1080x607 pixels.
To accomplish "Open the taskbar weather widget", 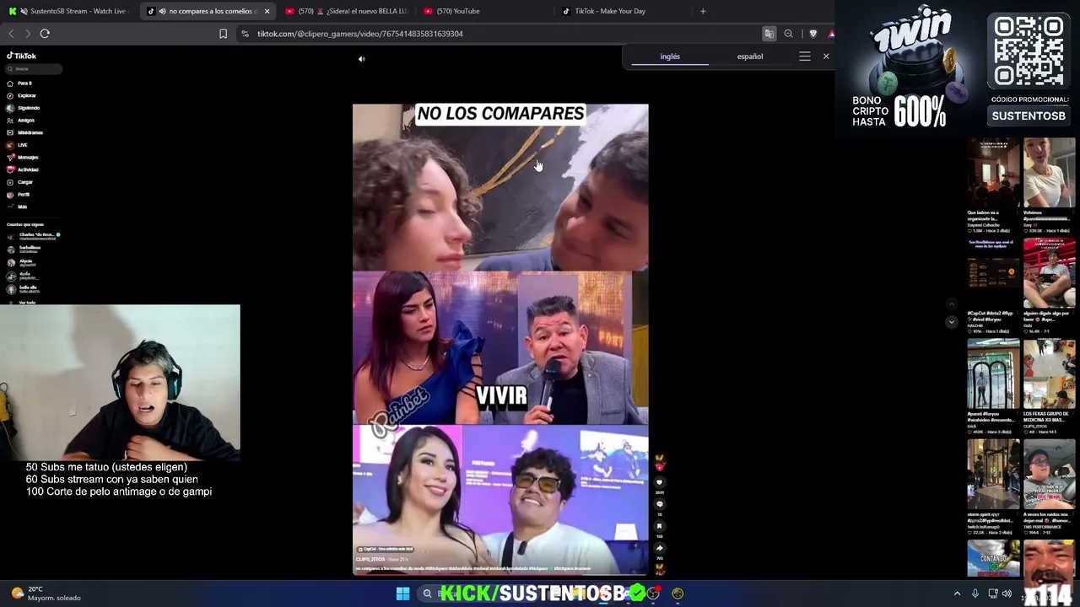I will 46,594.
